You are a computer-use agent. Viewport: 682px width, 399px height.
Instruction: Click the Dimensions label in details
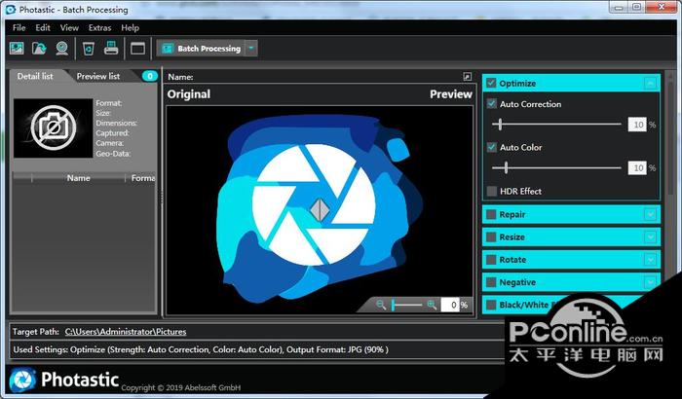click(117, 123)
